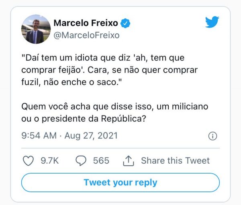This screenshot has width=241, height=205.
Task: Click the blue verified badge
Action: coord(126,24)
